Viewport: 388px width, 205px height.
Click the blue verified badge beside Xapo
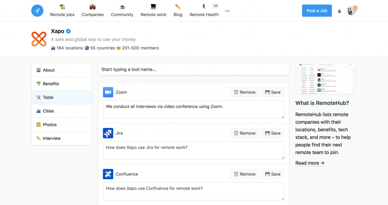(69, 31)
